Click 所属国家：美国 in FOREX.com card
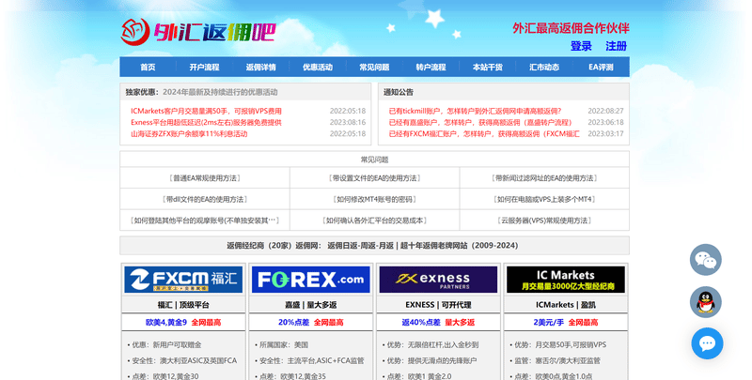The height and width of the screenshot is (380, 752). (x=281, y=344)
